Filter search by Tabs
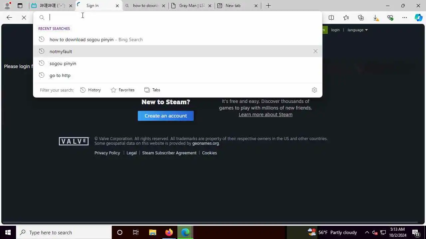Viewport: 426px width, 239px height. (152, 90)
